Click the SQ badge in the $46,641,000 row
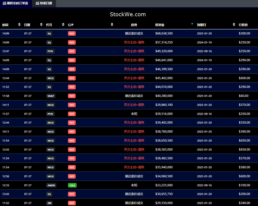 point(49,60)
